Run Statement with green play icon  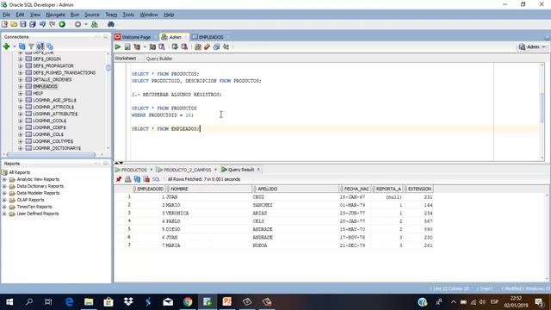point(118,46)
